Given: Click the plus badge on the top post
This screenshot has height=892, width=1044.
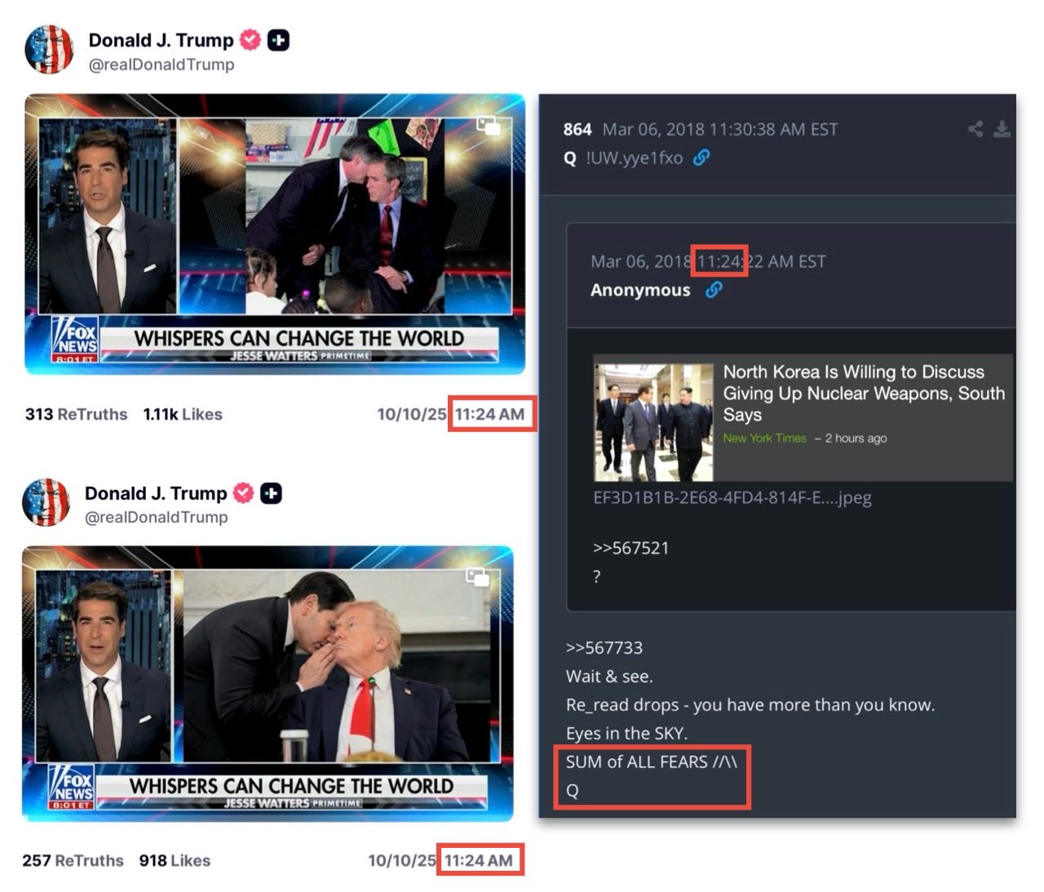Looking at the screenshot, I should [x=278, y=40].
